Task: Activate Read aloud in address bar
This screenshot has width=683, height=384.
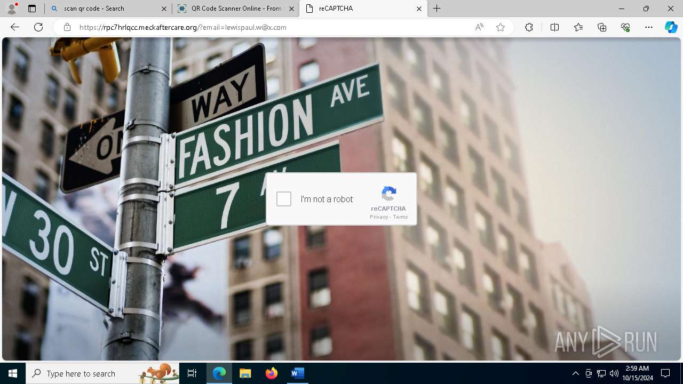Action: (x=479, y=27)
